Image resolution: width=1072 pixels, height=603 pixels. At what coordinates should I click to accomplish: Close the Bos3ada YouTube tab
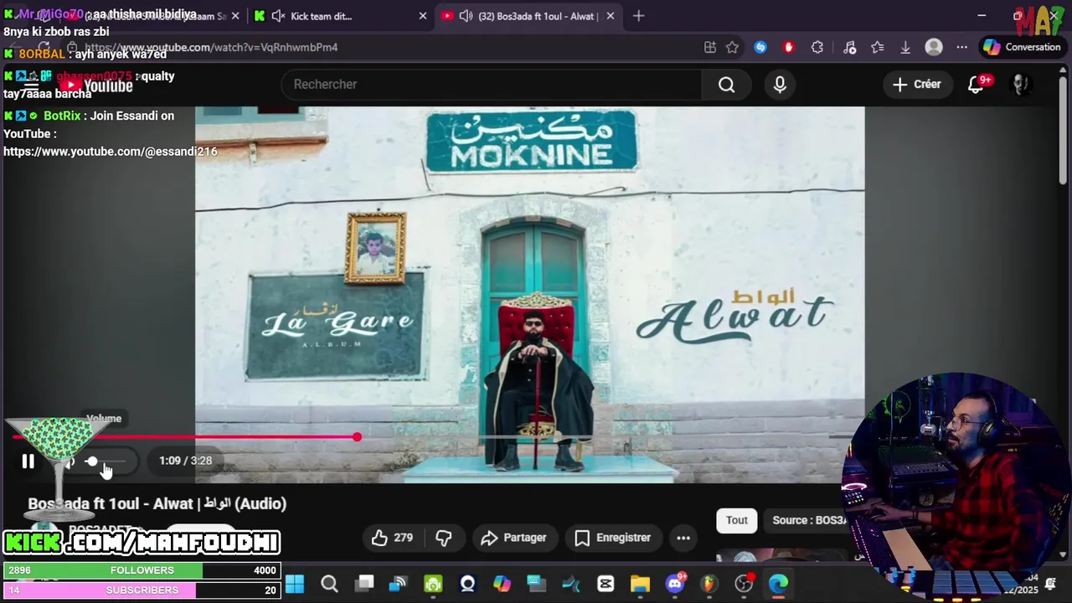pyautogui.click(x=611, y=16)
